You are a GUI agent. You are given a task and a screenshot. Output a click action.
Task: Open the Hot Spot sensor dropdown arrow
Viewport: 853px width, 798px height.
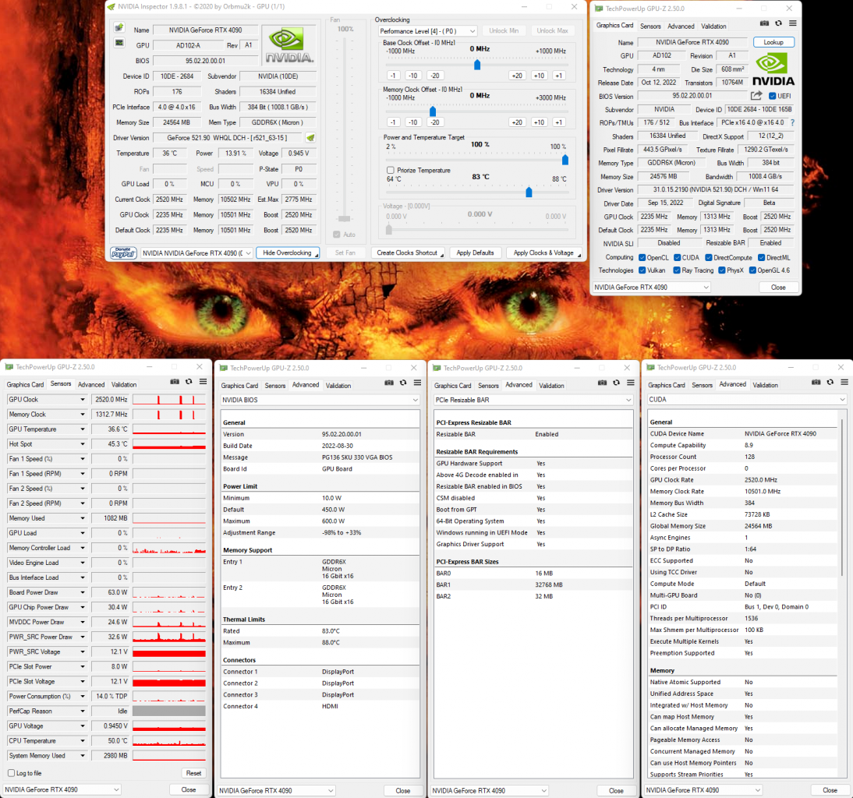point(83,444)
